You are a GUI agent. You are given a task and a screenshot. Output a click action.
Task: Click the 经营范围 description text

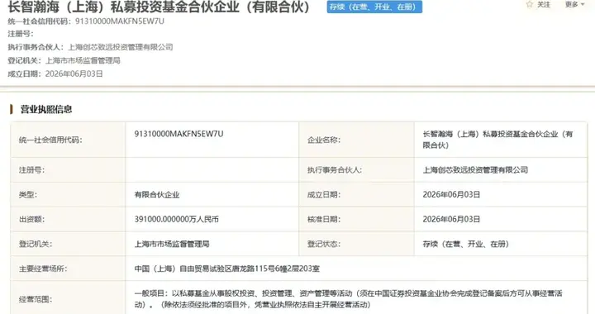pos(348,299)
